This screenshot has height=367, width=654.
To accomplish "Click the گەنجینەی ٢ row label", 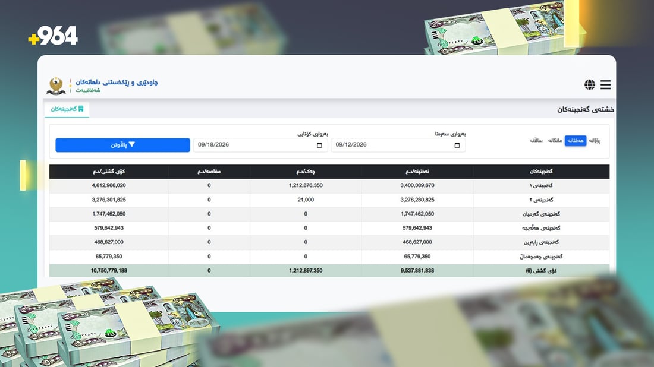I will [x=542, y=200].
